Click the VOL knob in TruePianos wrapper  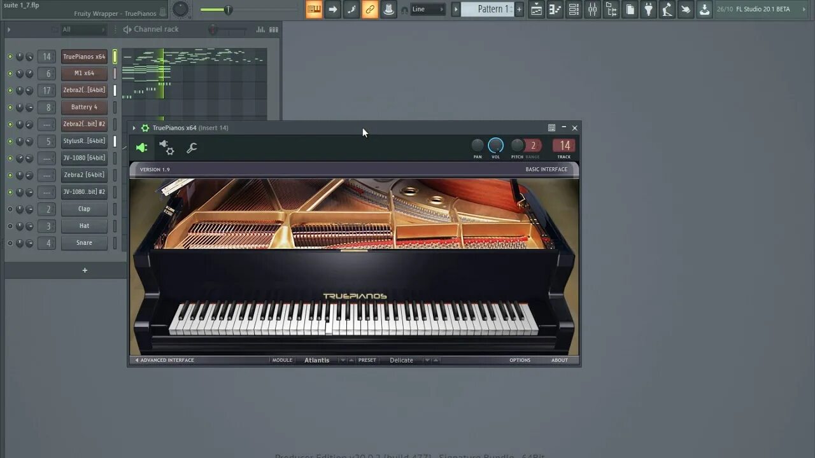coord(495,146)
